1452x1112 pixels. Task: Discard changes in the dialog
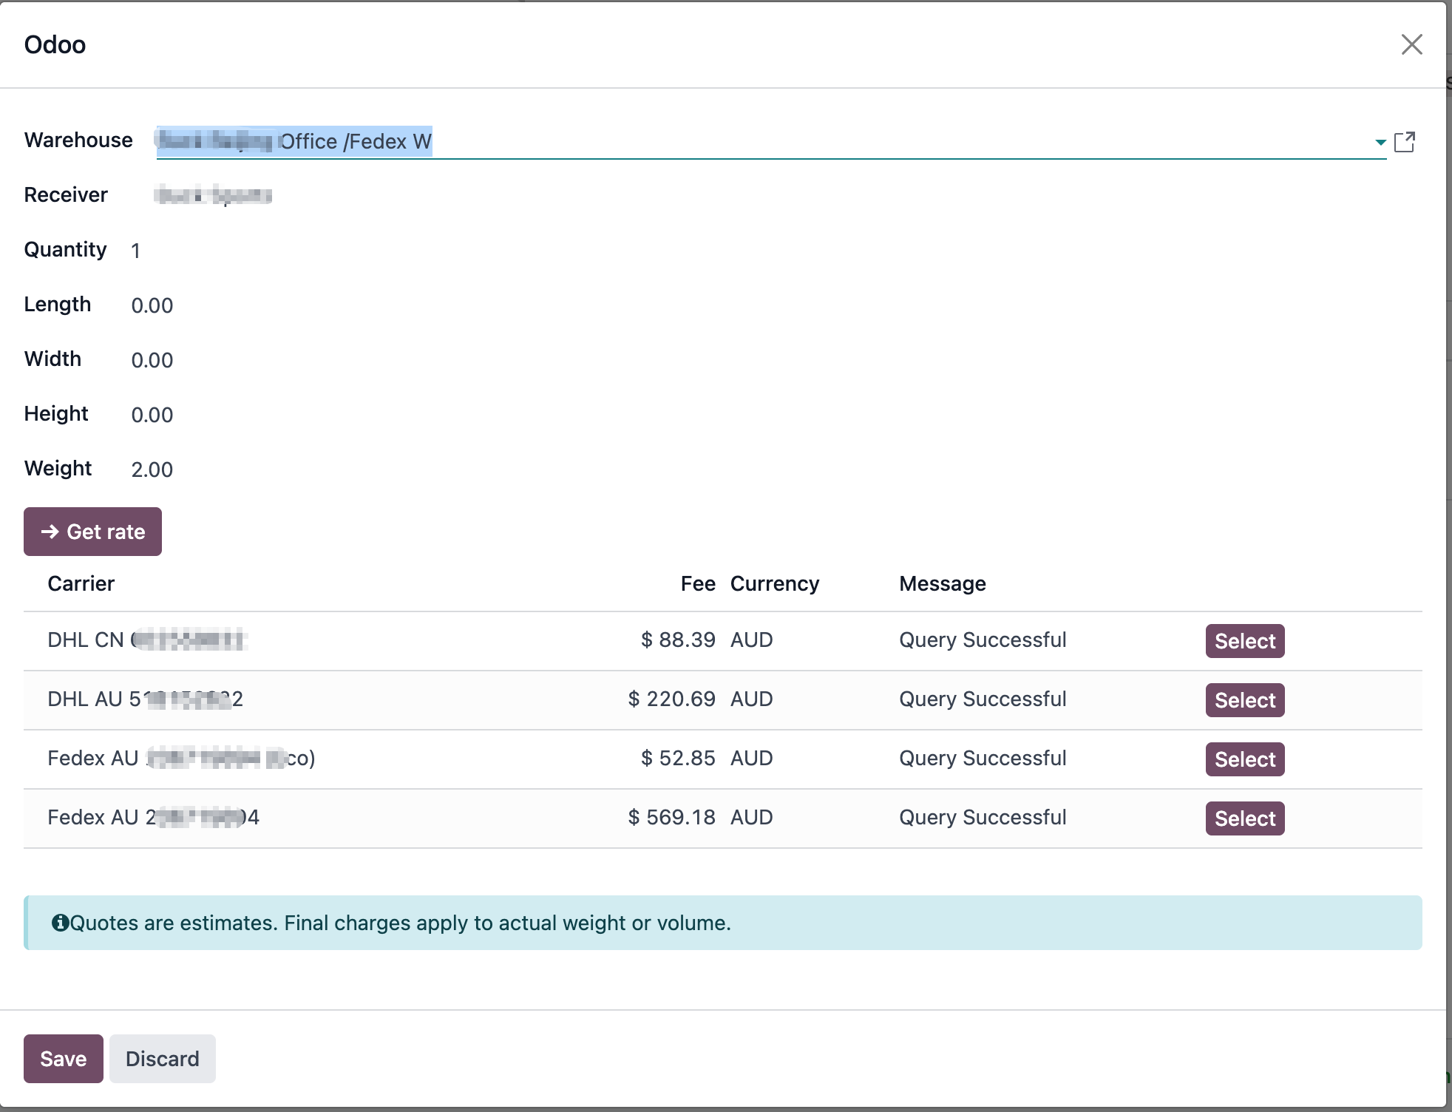pyautogui.click(x=162, y=1059)
